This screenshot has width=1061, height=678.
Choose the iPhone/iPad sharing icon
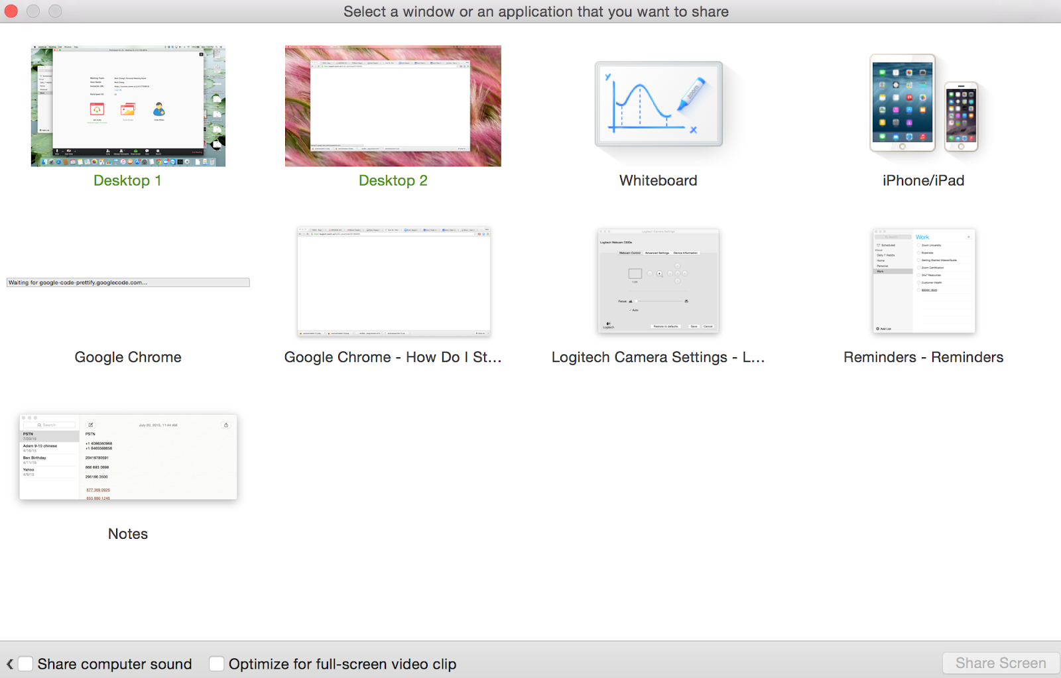point(923,103)
